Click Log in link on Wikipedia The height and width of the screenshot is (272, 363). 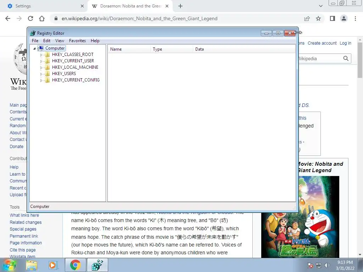[345, 43]
